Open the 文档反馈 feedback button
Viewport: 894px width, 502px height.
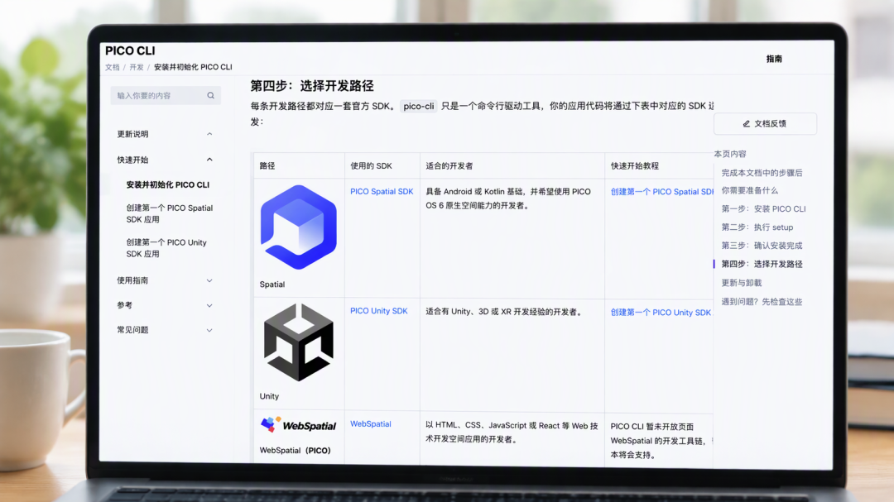765,124
